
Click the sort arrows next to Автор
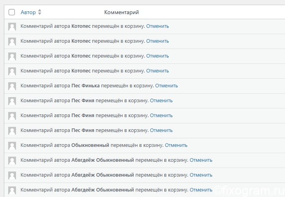pos(39,12)
